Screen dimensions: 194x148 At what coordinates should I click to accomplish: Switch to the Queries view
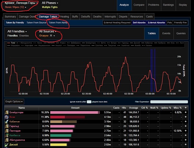pyautogui.click(x=181, y=34)
